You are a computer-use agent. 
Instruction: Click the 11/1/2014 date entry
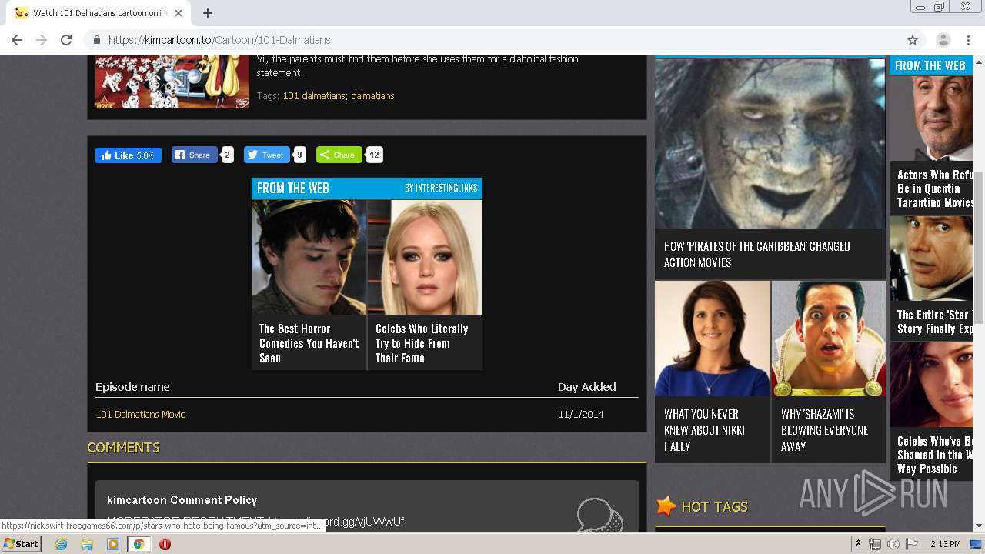coord(581,414)
